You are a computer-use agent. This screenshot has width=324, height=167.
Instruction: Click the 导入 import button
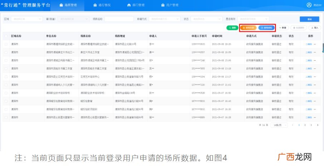click(x=315, y=28)
